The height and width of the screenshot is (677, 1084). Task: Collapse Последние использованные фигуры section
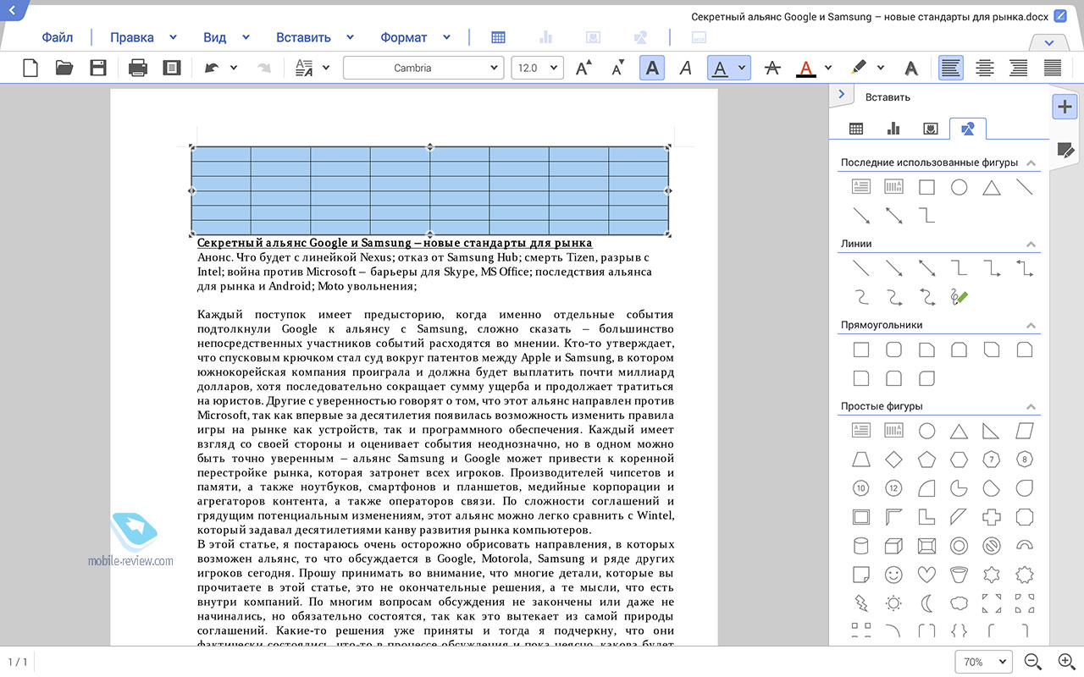(1031, 162)
